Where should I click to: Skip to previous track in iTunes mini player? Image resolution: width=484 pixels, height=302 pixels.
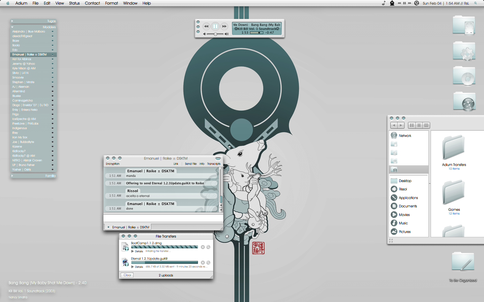[206, 26]
